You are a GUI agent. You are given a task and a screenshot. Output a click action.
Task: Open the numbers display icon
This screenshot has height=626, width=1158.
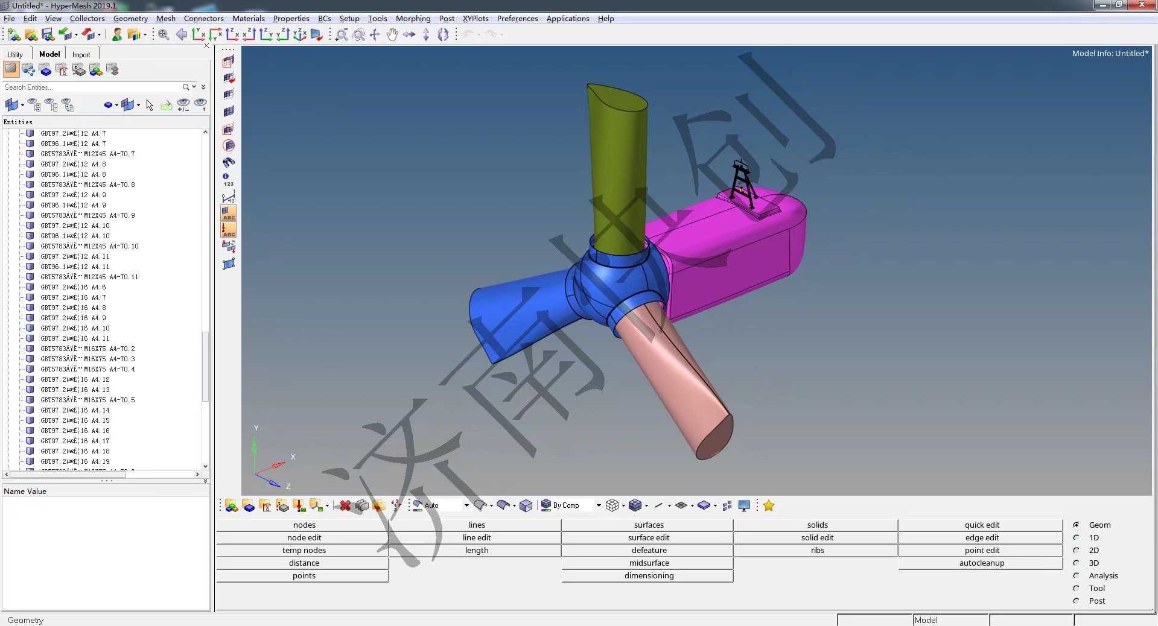click(229, 180)
